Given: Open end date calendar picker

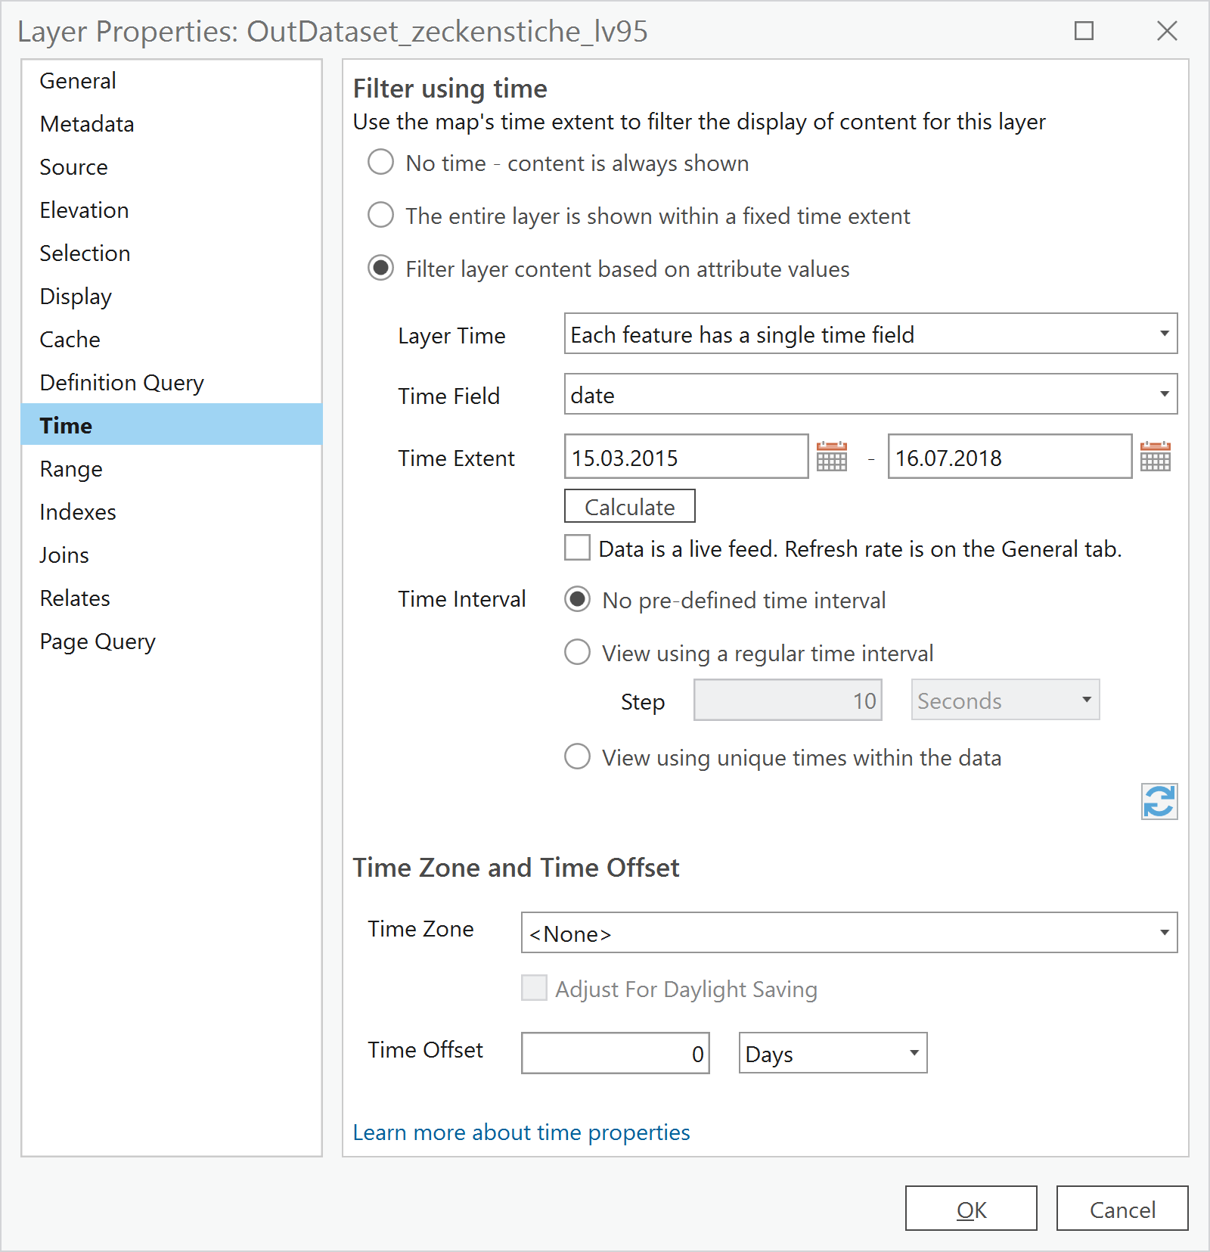Looking at the screenshot, I should [1155, 457].
